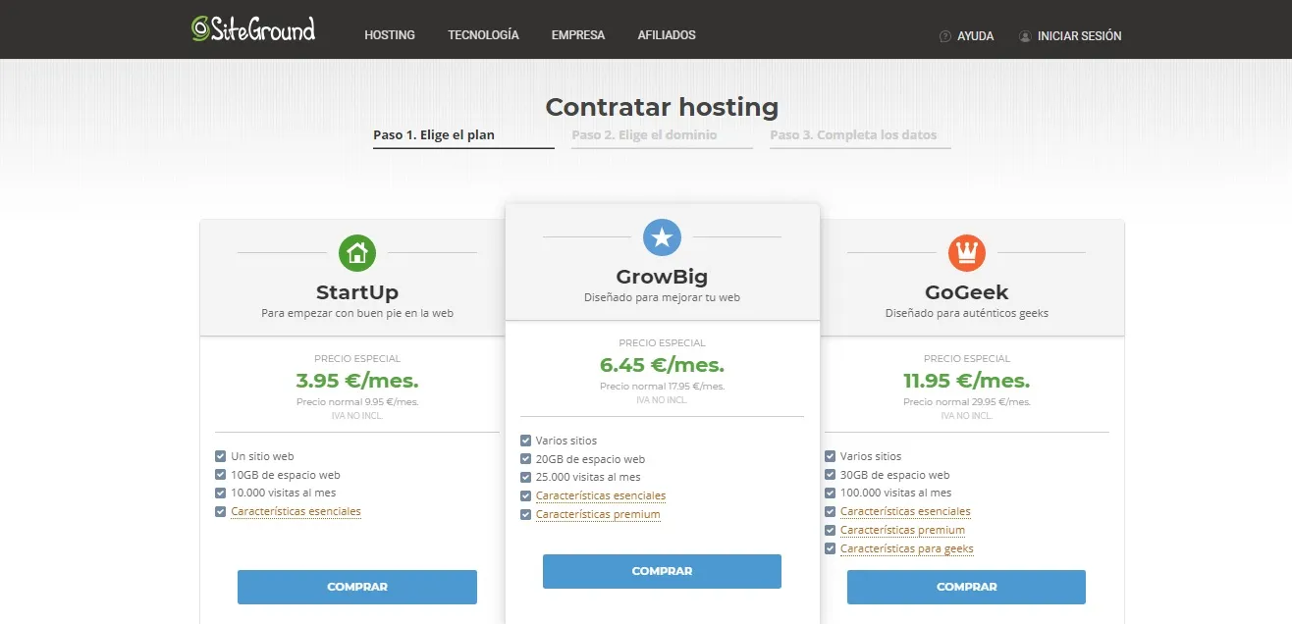This screenshot has height=624, width=1292.
Task: Toggle the 'Un sitio web' checkbox
Action: tap(221, 456)
